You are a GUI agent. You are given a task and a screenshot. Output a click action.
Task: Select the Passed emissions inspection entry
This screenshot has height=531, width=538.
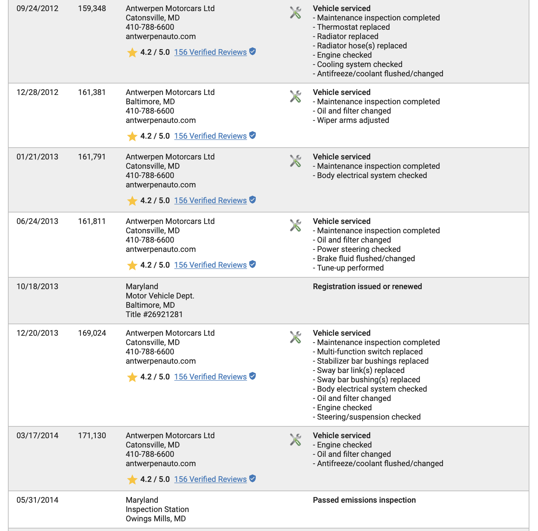click(364, 500)
